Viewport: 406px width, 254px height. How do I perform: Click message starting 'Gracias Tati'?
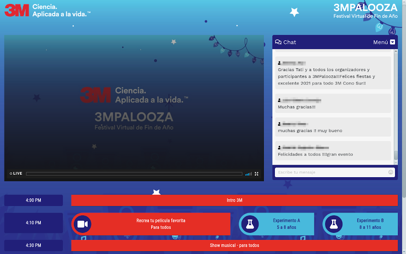(326, 76)
